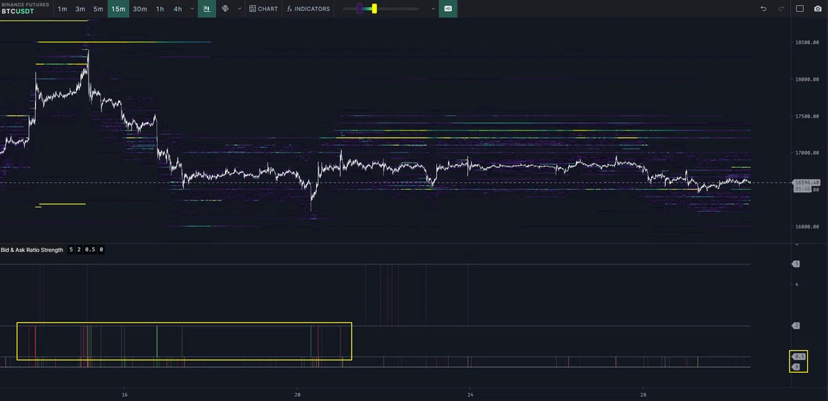Toggle the candlestick chart type icon
This screenshot has width=828, height=401.
point(206,9)
